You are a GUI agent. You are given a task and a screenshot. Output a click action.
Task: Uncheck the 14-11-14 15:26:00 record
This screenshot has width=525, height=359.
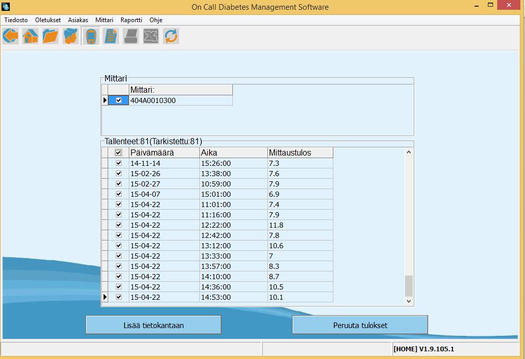coord(118,163)
